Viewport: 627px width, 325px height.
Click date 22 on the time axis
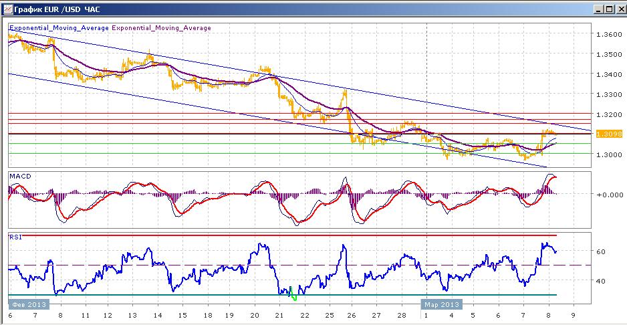(x=305, y=315)
